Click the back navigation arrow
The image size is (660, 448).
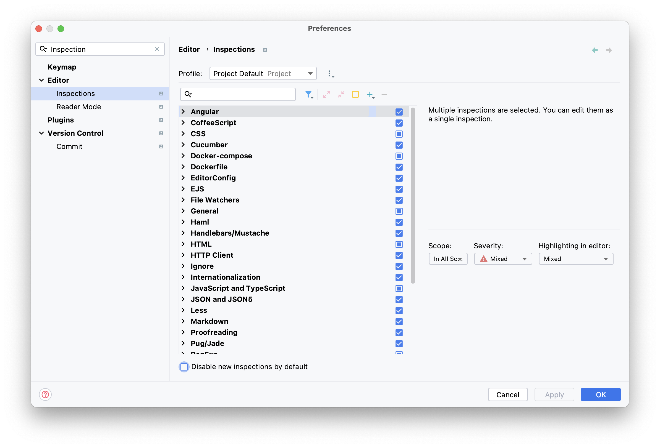pos(595,50)
